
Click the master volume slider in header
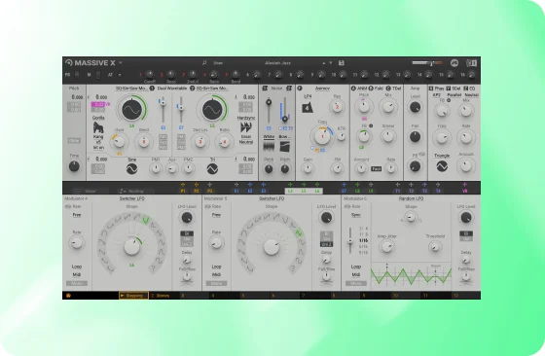427,63
